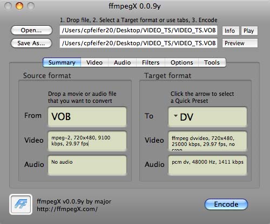Select the Options tab
This screenshot has height=224, width=270.
tap(182, 62)
